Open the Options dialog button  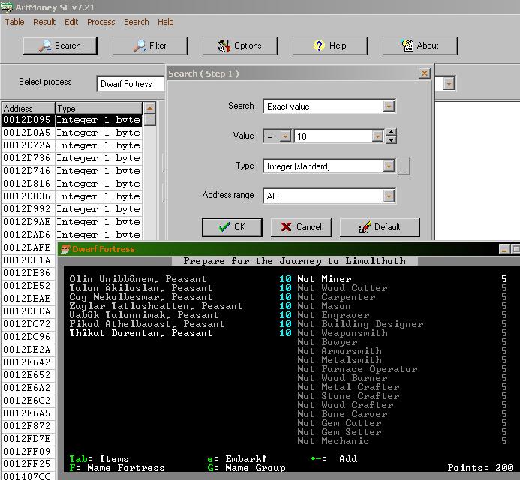[x=240, y=46]
